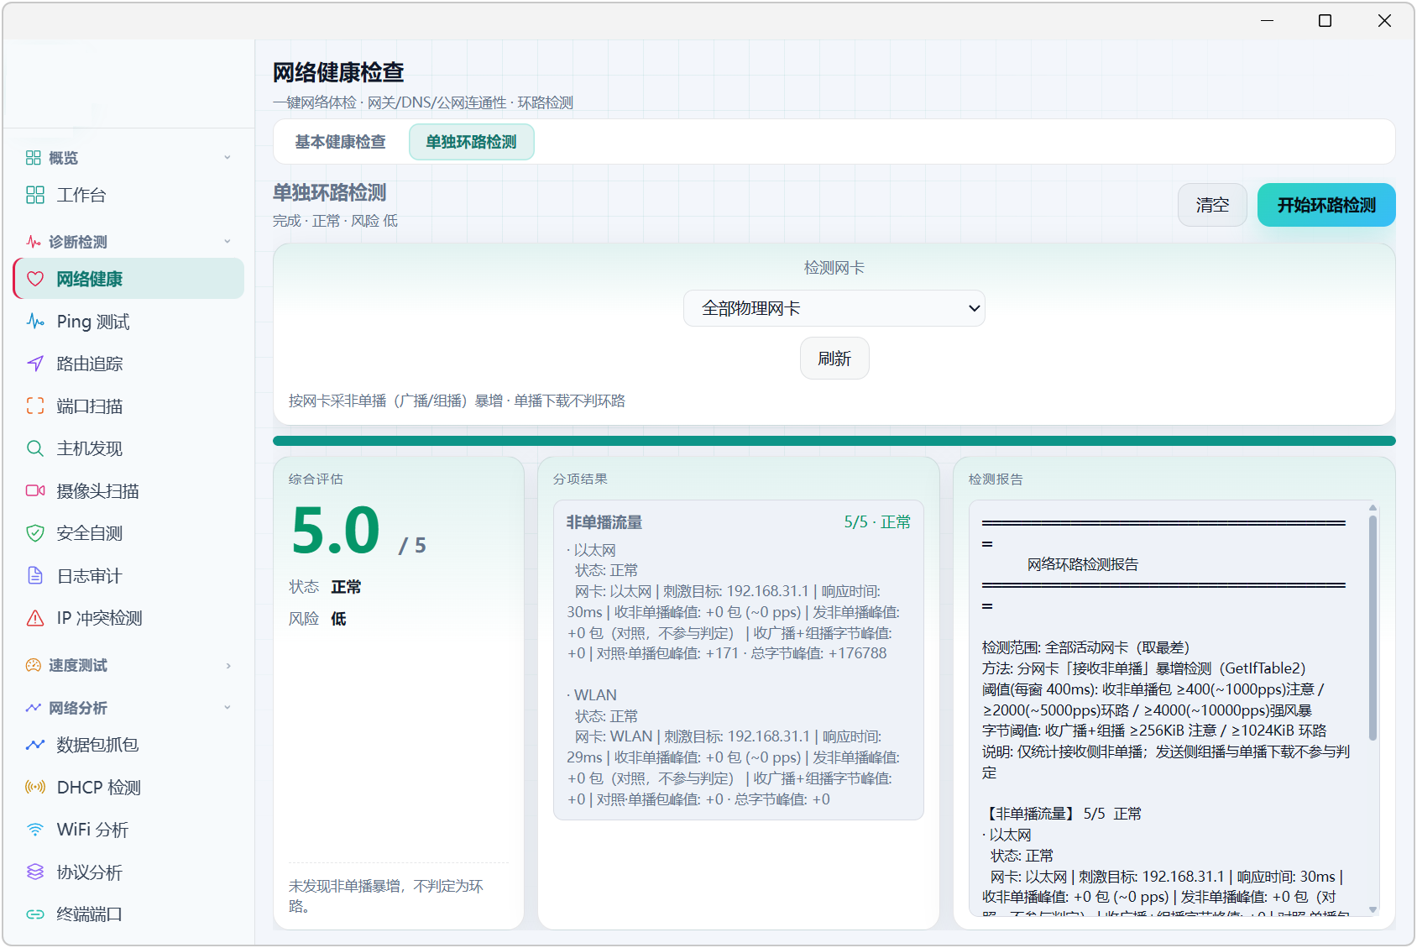1417x948 pixels.
Task: Go to Ping 测试 page
Action: [128, 322]
